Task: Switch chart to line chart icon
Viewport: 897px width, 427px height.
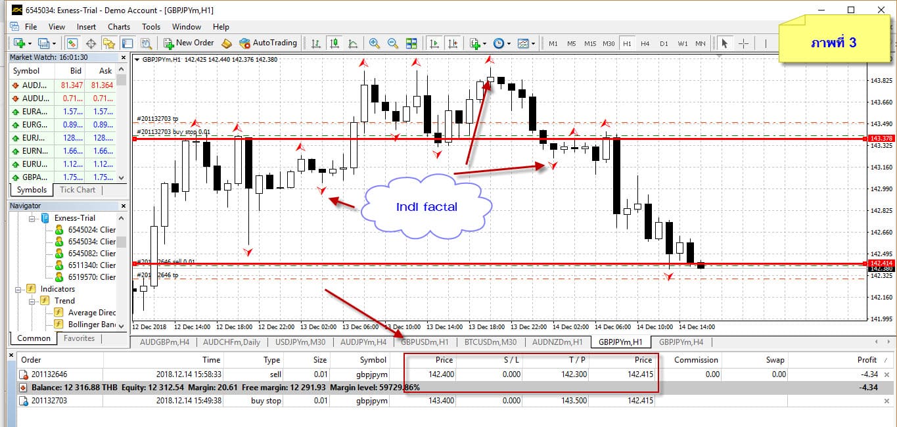Action: pos(353,43)
